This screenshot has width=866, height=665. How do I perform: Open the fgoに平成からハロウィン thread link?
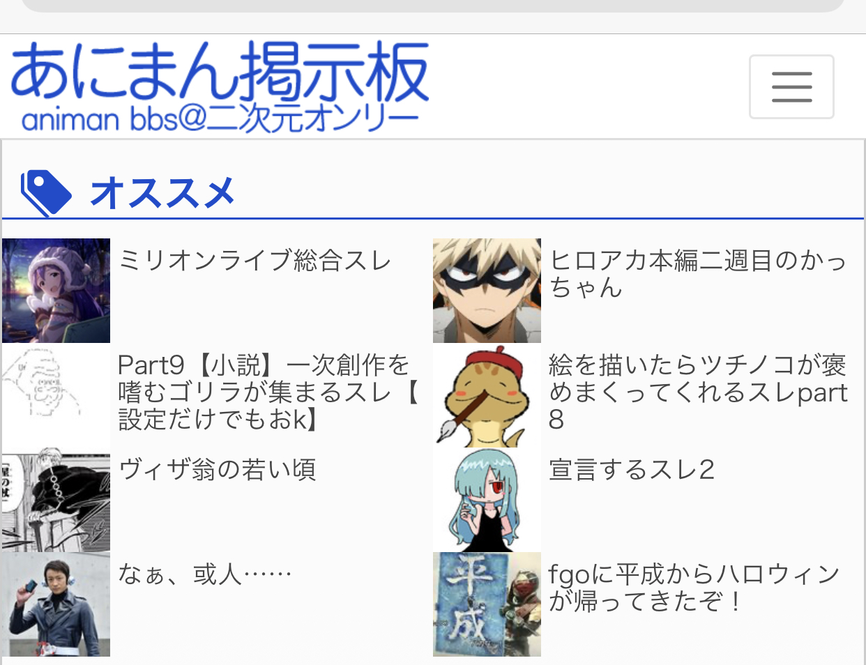point(694,587)
